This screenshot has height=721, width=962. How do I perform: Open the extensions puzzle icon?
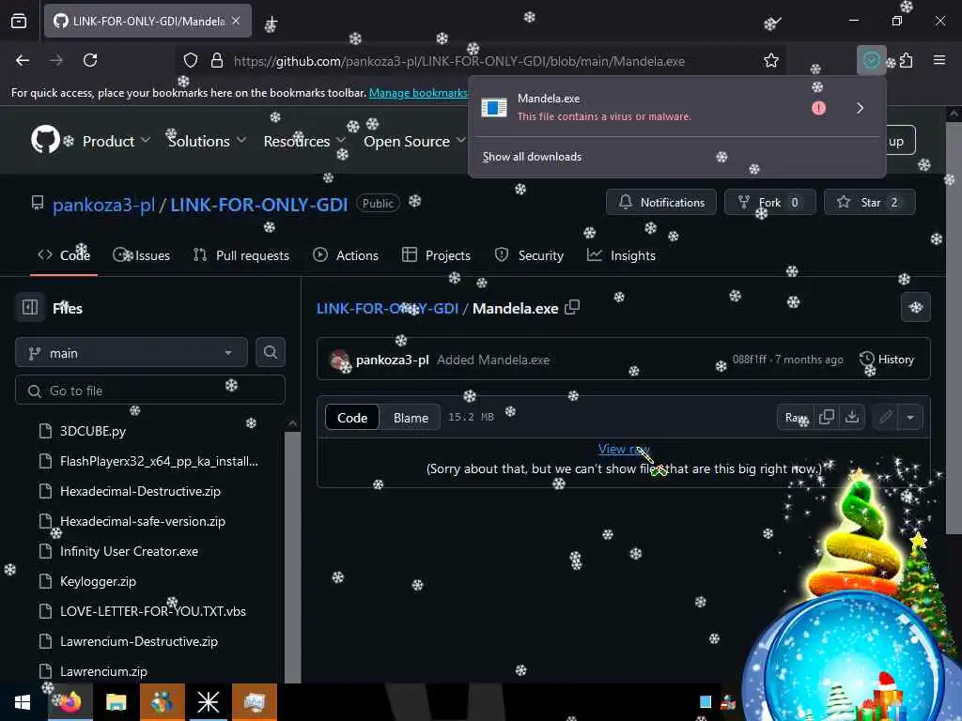point(907,60)
